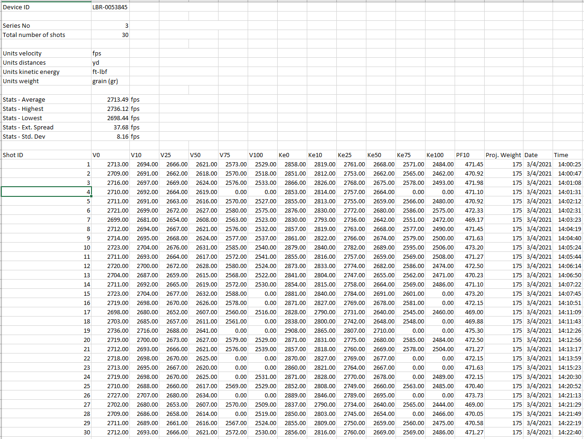Select the Shot ID column header cell

[x=13, y=155]
